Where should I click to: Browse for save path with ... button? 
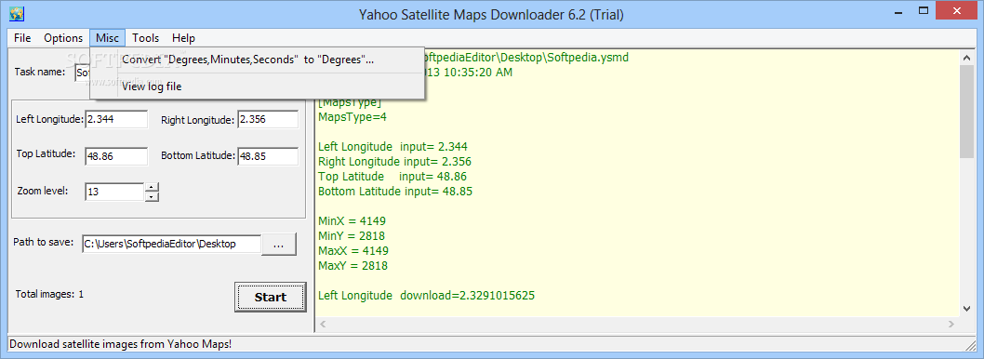pos(279,245)
